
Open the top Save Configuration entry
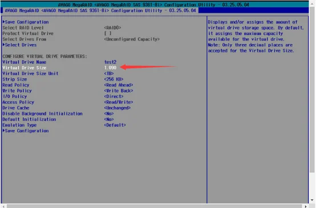pyautogui.click(x=26, y=22)
